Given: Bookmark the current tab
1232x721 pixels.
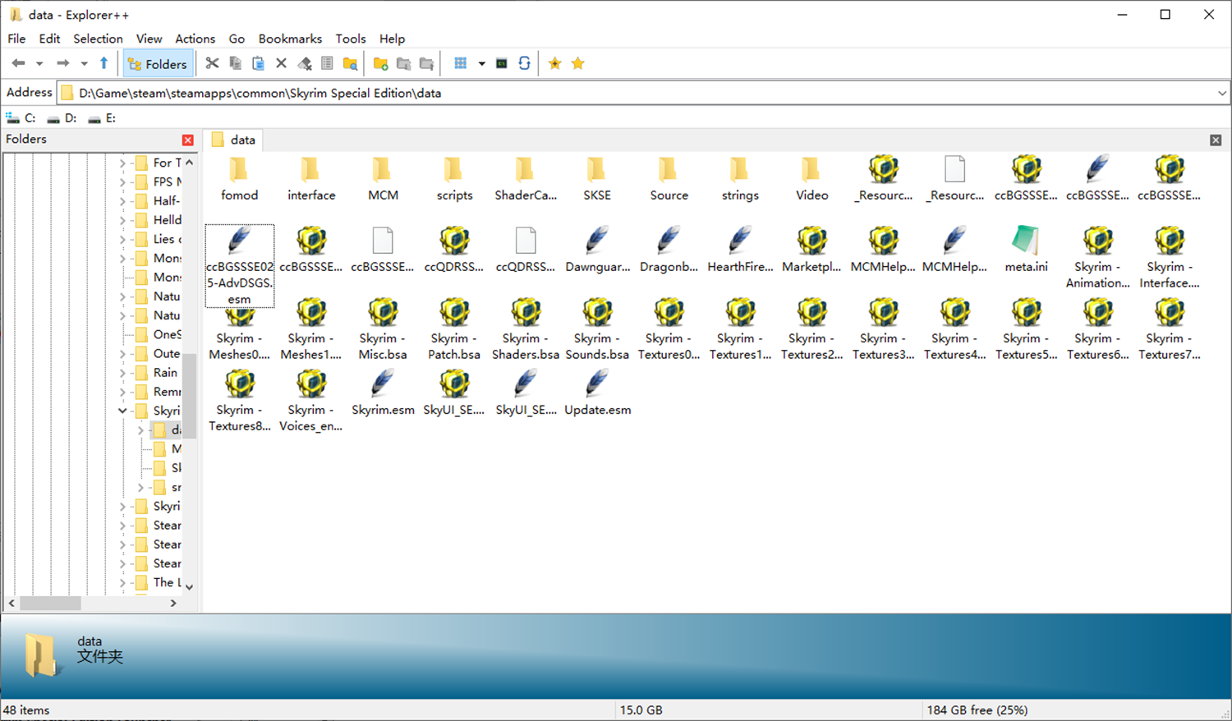Looking at the screenshot, I should pyautogui.click(x=554, y=63).
